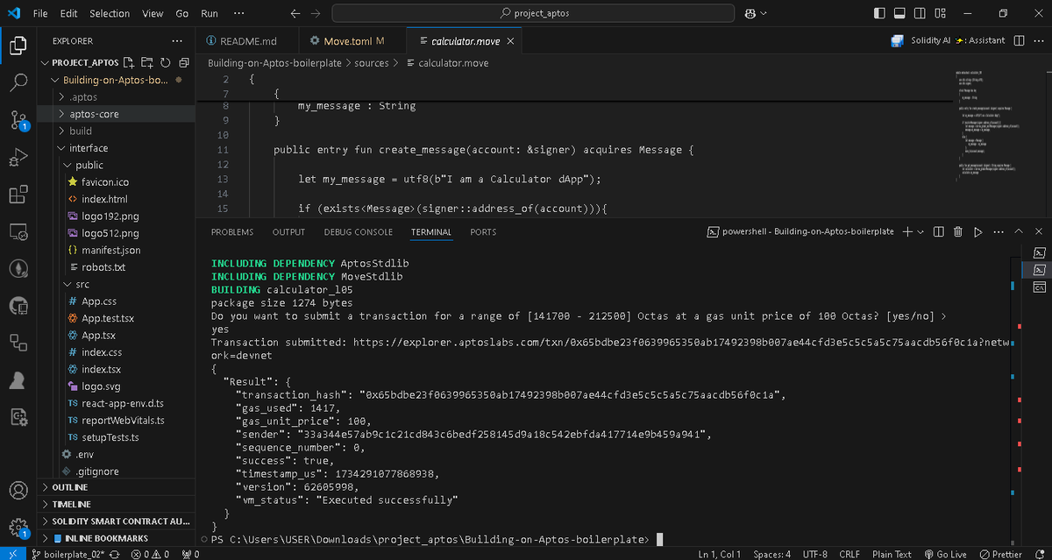This screenshot has height=560, width=1052.
Task: Open notifications bell in status bar
Action: (1041, 554)
